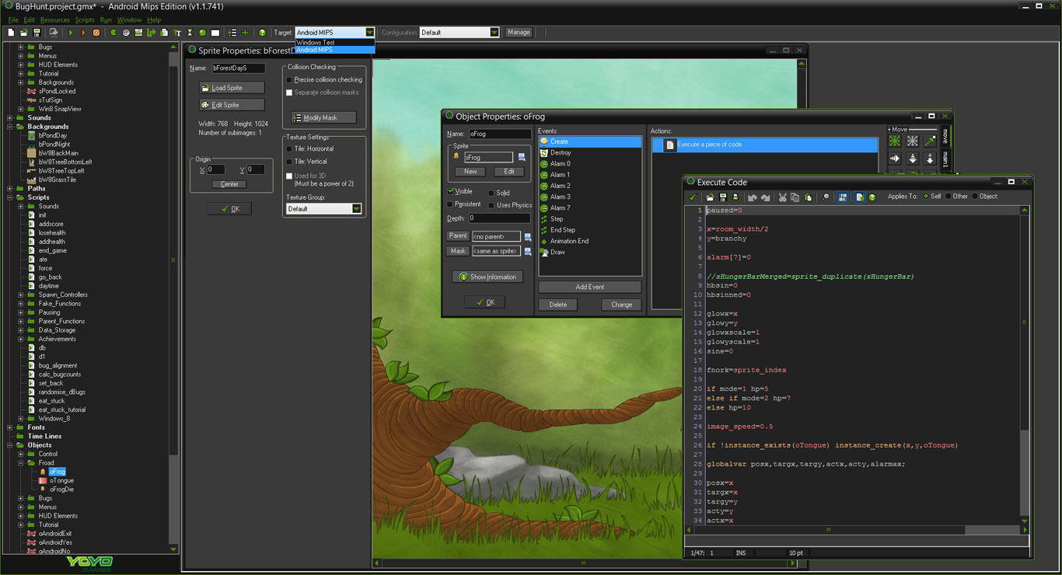Image resolution: width=1062 pixels, height=575 pixels.
Task: Click the search magnifier icon in code editor
Action: (826, 197)
